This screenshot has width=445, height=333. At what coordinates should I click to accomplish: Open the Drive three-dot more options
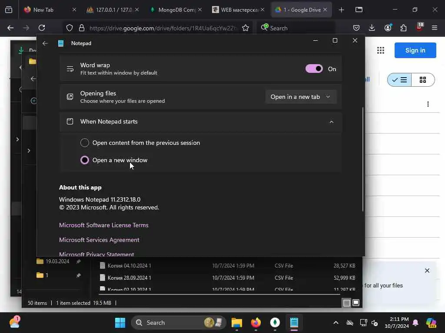click(428, 104)
